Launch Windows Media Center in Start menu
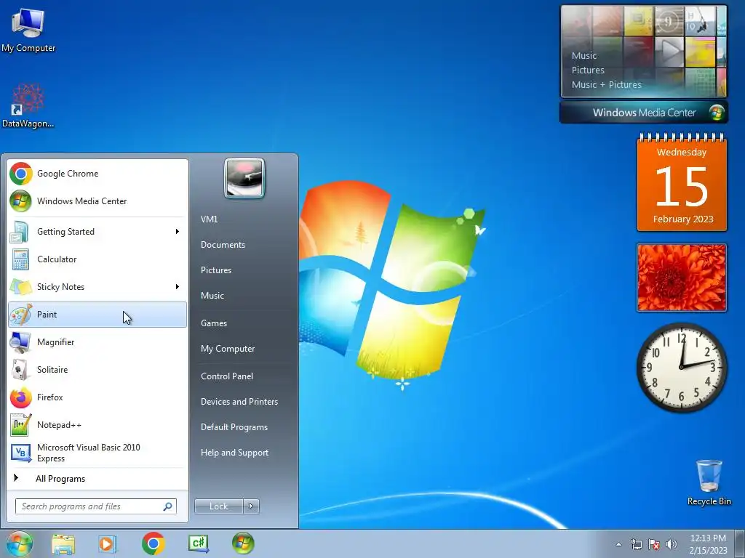The image size is (745, 558). (x=97, y=201)
